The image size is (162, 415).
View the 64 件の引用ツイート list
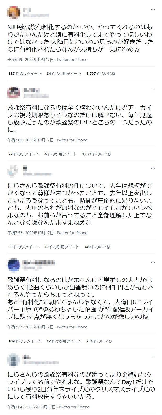64,74
